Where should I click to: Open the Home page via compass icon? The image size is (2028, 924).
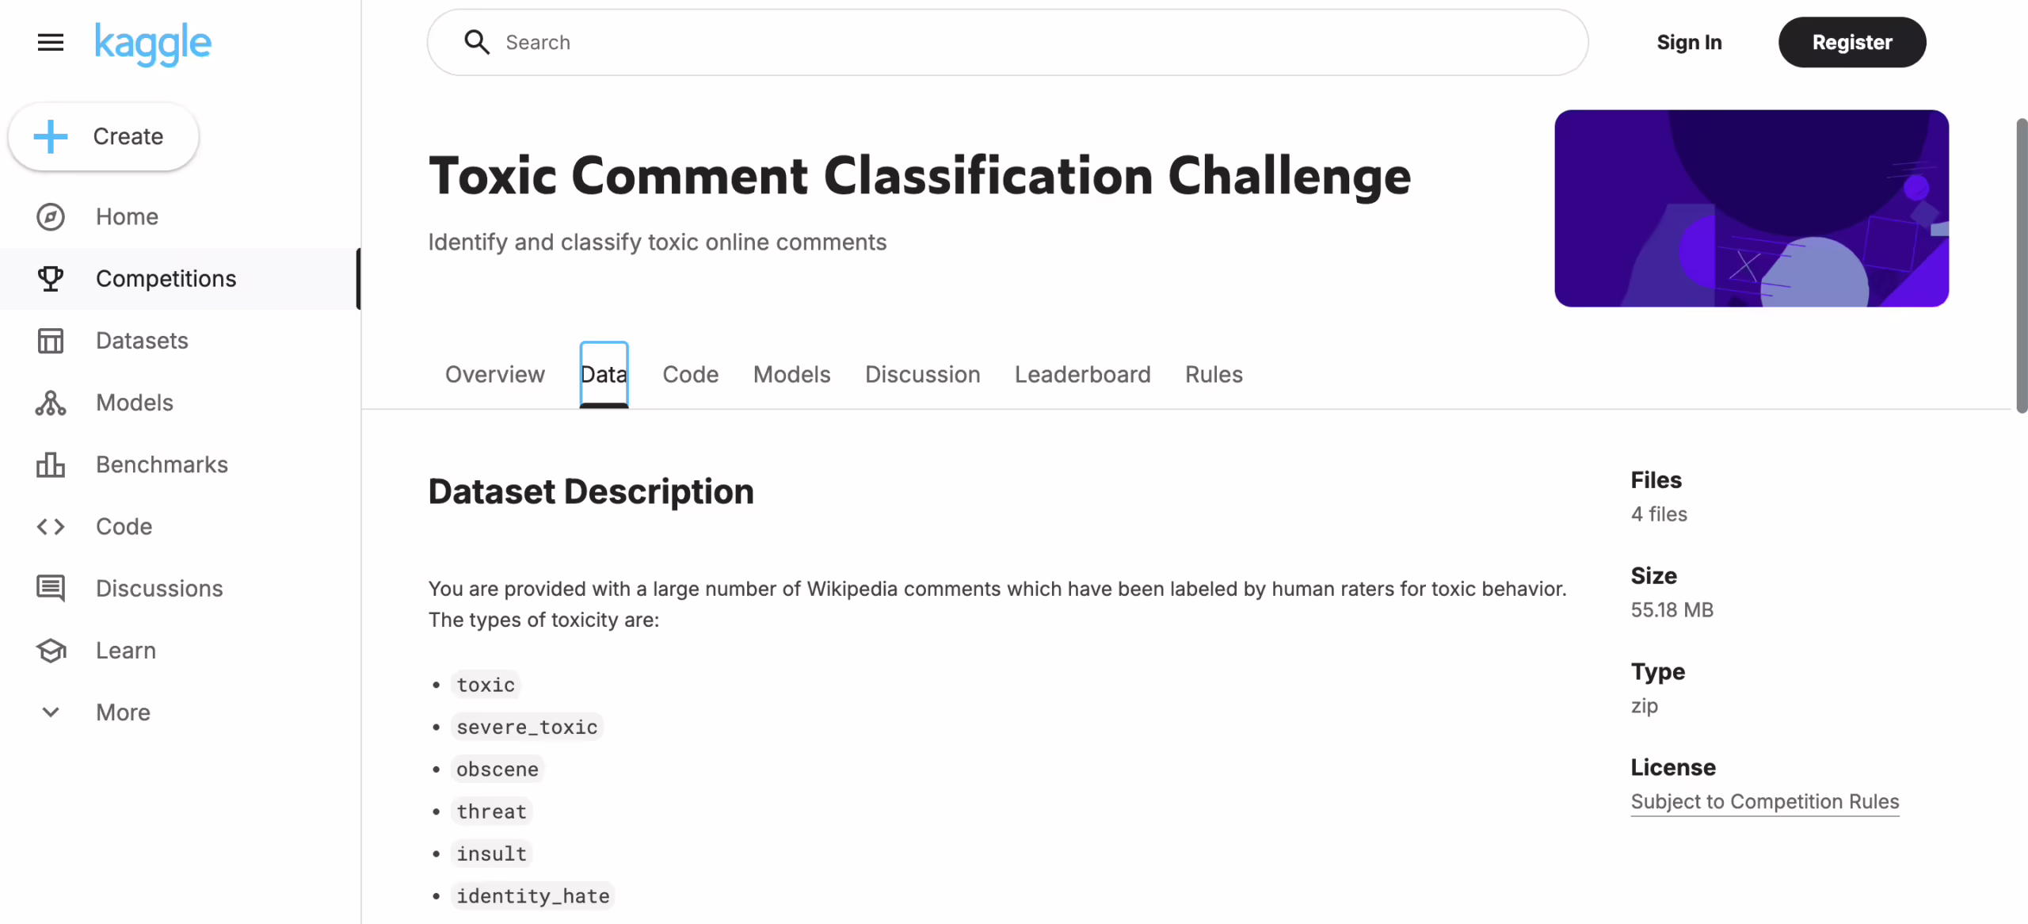[x=50, y=216]
